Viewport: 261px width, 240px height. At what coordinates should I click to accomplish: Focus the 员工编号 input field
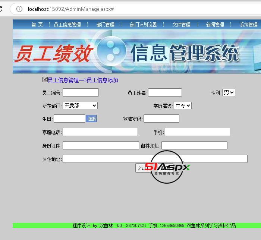(81, 92)
